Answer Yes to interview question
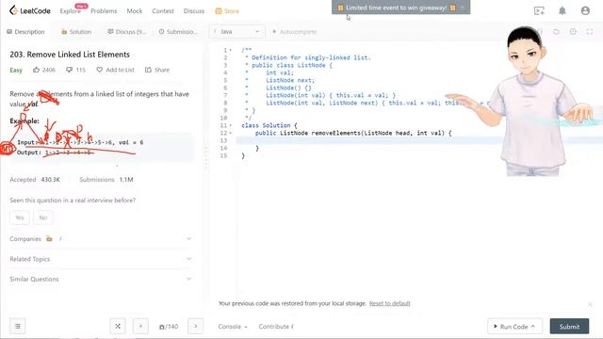The height and width of the screenshot is (339, 603). pyautogui.click(x=20, y=218)
